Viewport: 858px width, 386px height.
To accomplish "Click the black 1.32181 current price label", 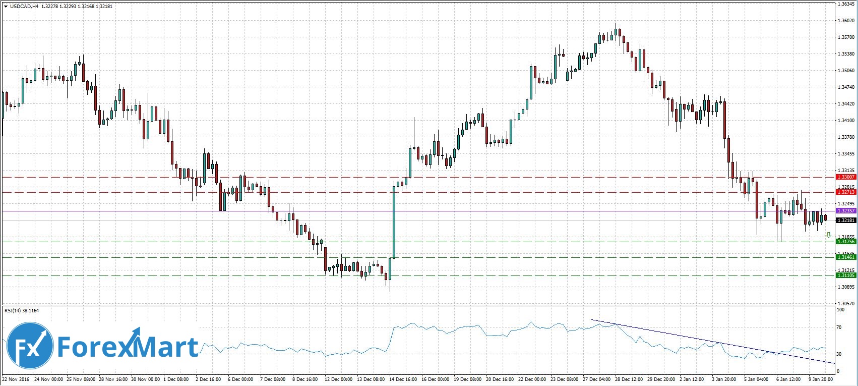I will 845,220.
